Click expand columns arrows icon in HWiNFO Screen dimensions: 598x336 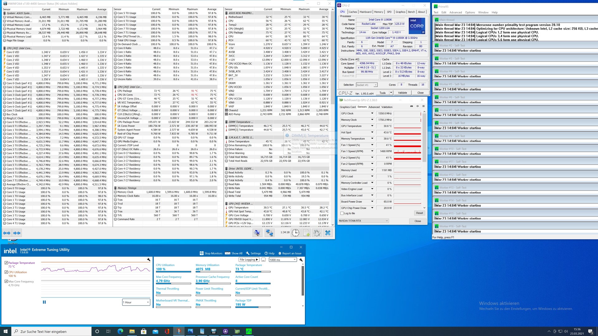(x=7, y=233)
